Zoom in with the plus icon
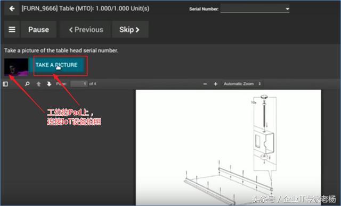Image resolution: width=341 pixels, height=206 pixels. pyautogui.click(x=215, y=84)
